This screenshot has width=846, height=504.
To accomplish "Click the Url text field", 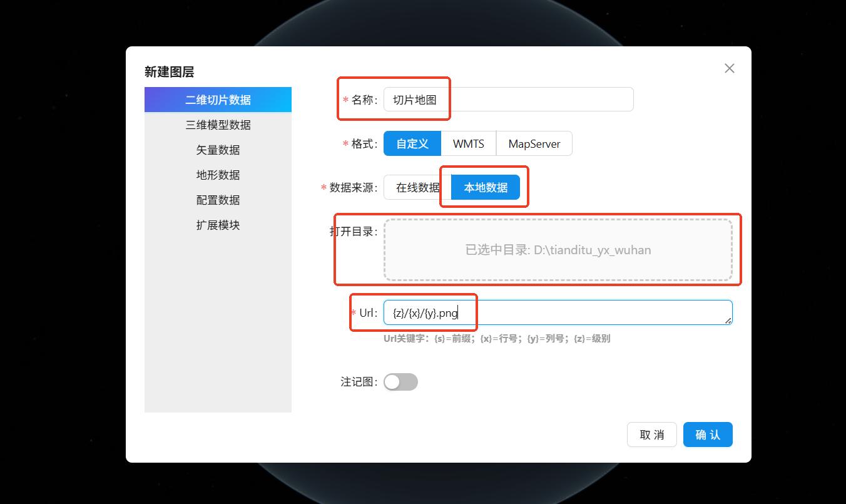I will [x=558, y=312].
